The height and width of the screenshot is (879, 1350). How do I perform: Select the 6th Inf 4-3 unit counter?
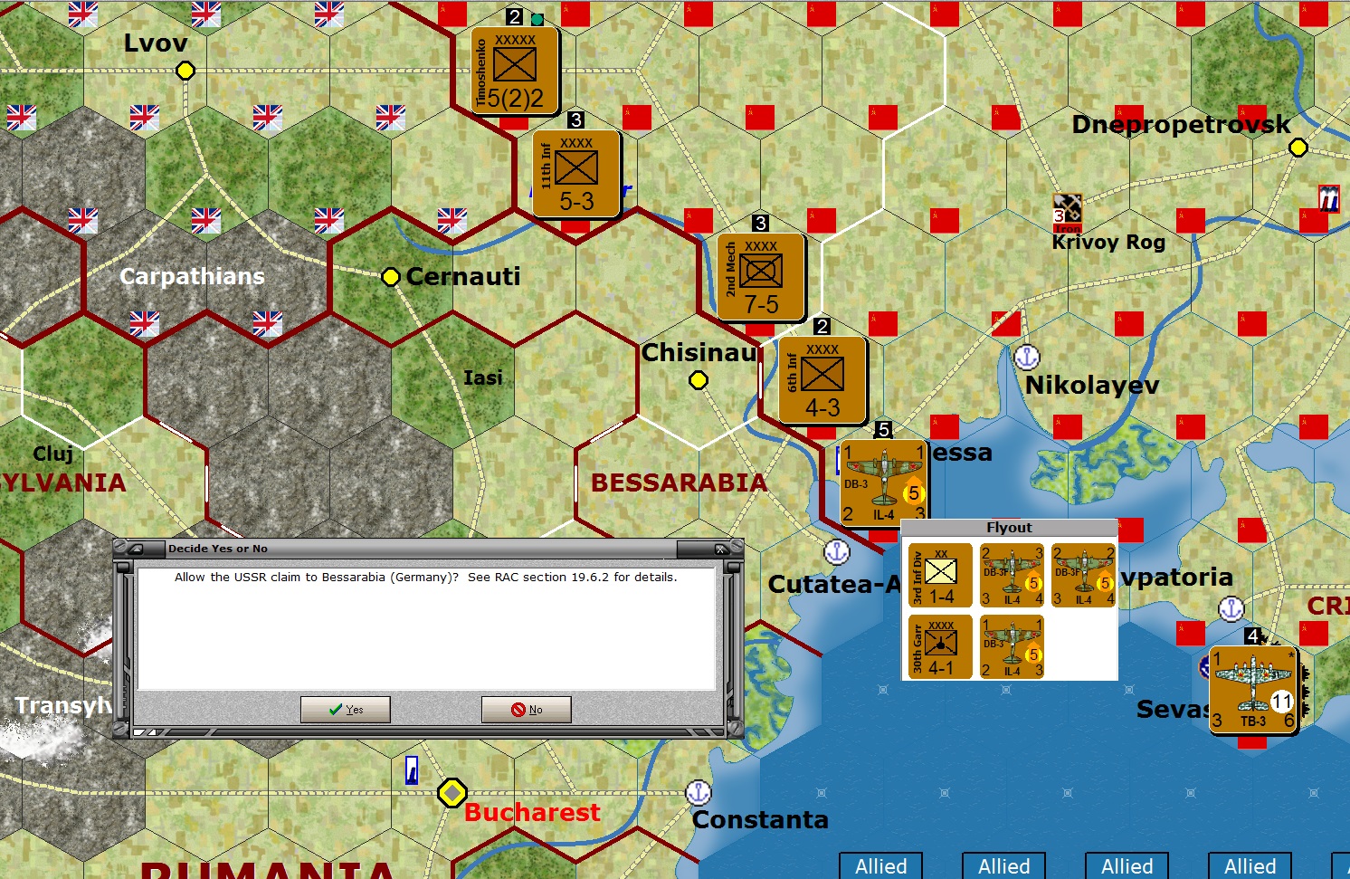pyautogui.click(x=822, y=381)
